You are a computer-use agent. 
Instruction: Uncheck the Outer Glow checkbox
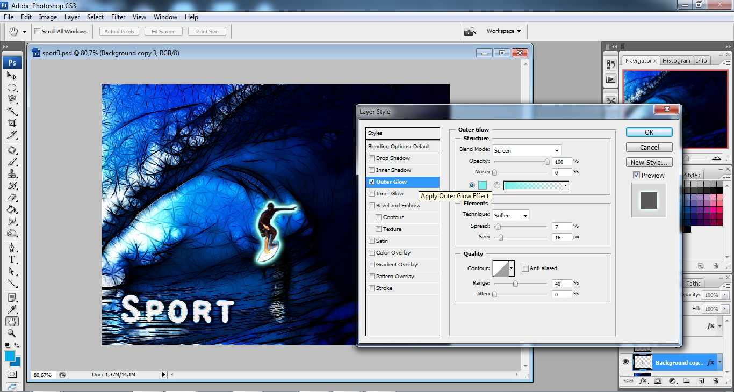(x=371, y=182)
